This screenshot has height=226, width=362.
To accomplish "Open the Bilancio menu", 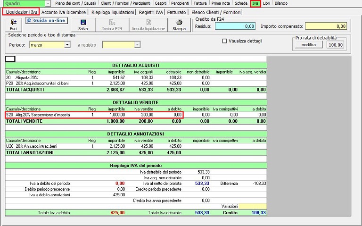I will click(x=281, y=3).
